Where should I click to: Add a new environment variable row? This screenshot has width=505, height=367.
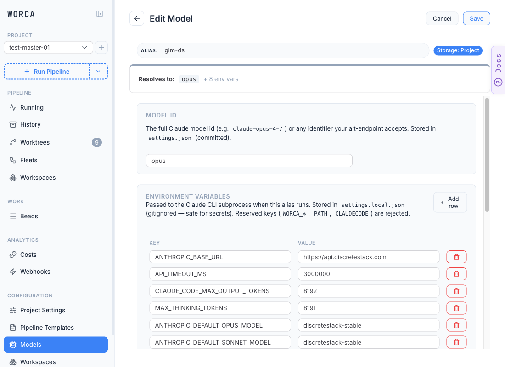tap(450, 202)
